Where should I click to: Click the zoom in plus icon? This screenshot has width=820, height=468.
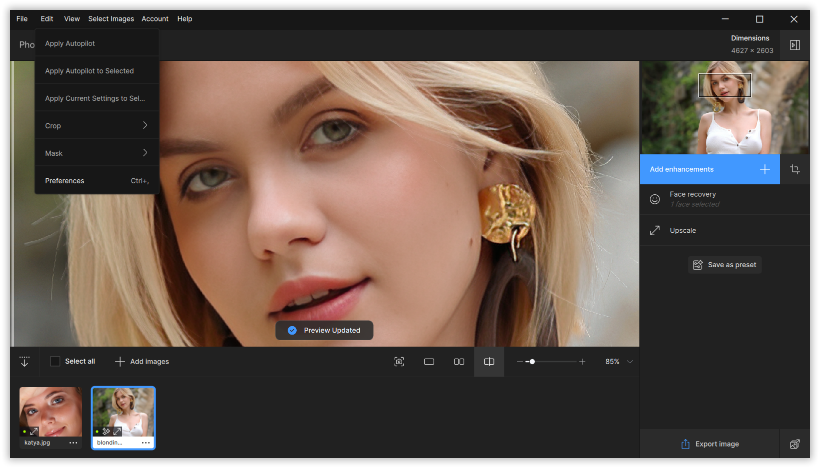point(582,362)
